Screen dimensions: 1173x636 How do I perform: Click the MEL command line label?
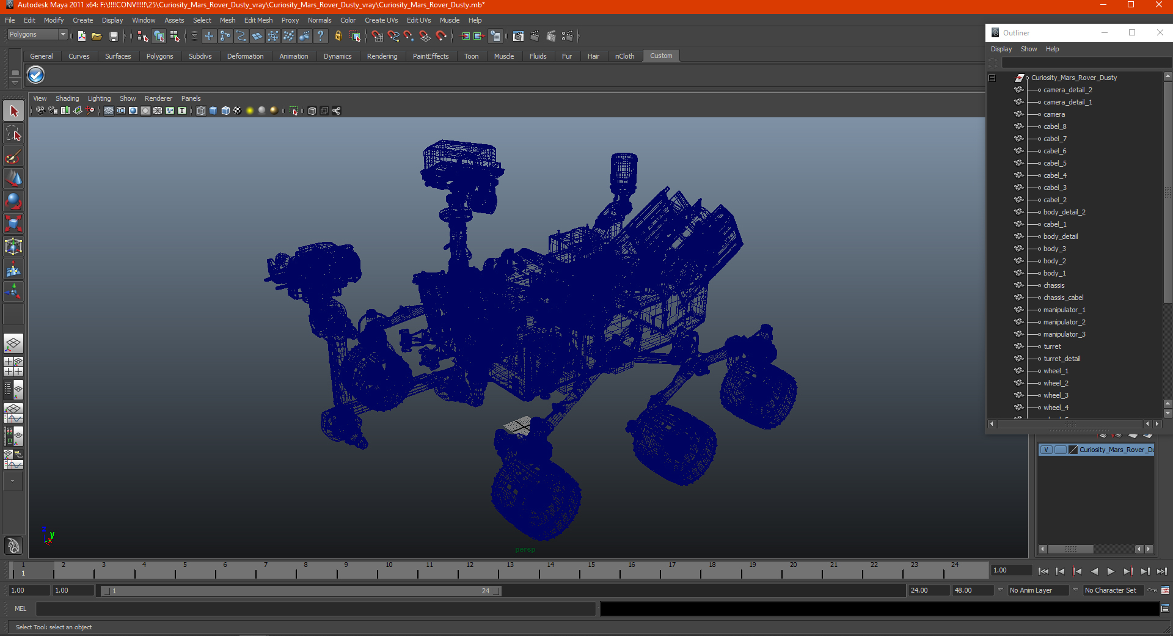pos(21,609)
